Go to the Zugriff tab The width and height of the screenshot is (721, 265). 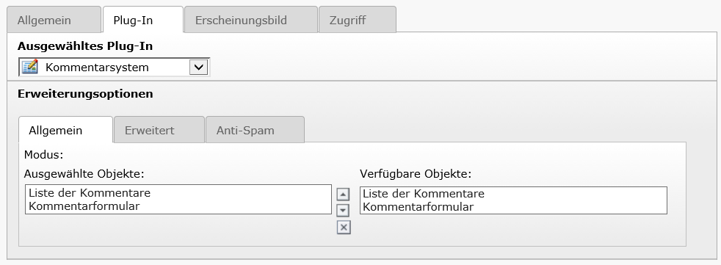pyautogui.click(x=347, y=21)
